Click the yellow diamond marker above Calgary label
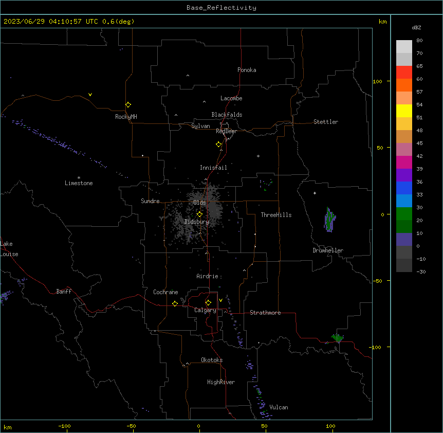Viewport: 443px width, 433px height. 208,303
